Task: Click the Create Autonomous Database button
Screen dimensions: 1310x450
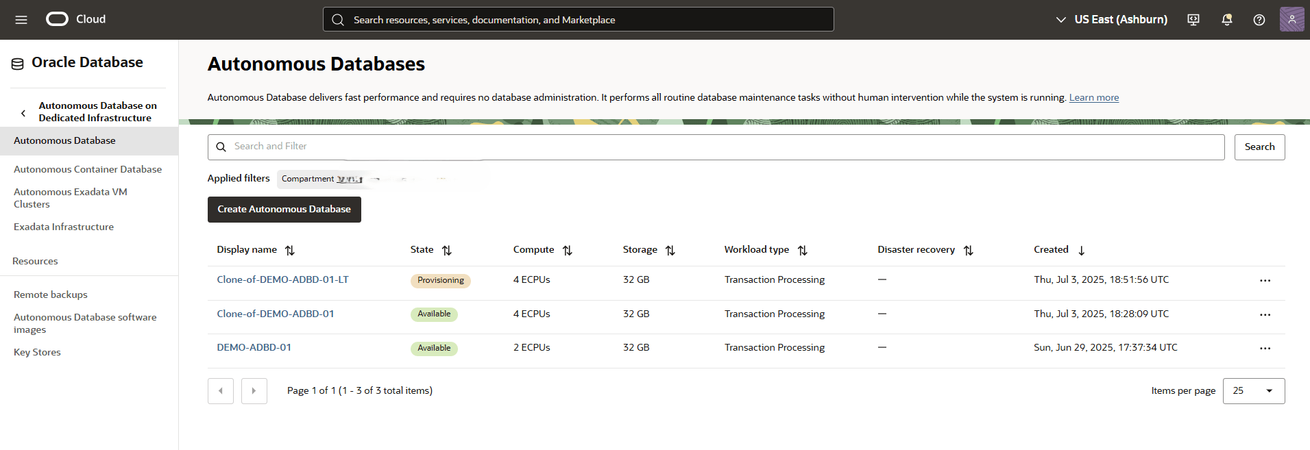Action: pos(284,210)
